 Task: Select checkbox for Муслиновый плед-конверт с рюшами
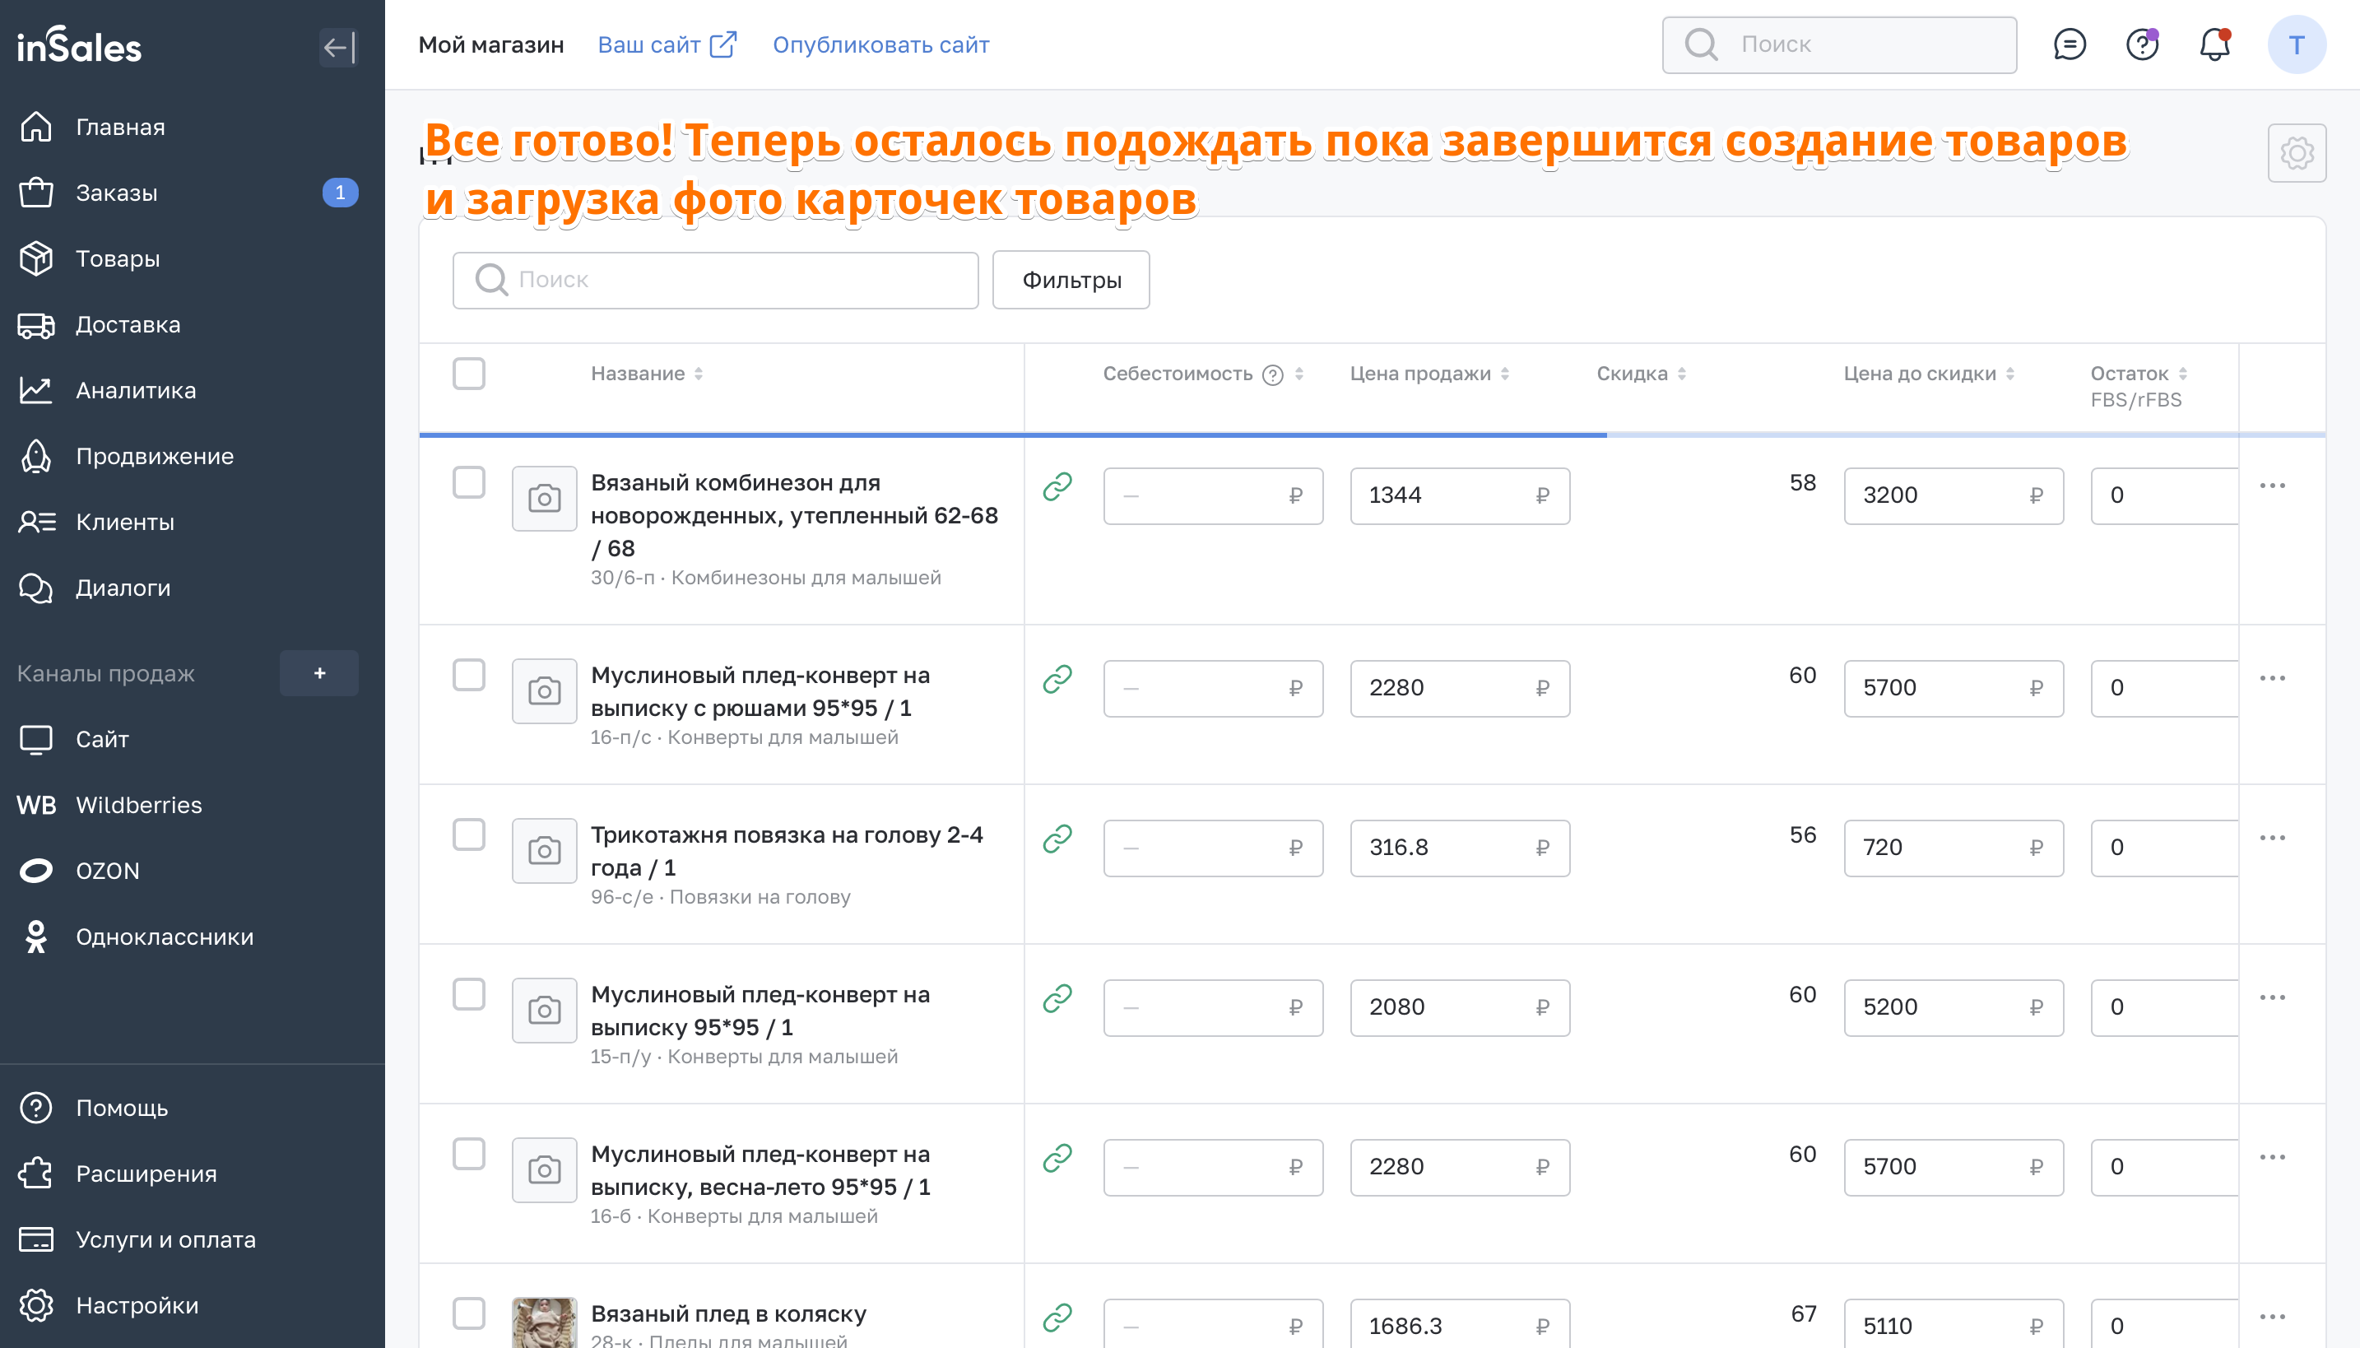[469, 675]
